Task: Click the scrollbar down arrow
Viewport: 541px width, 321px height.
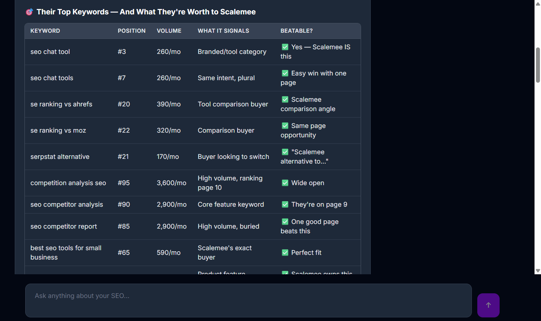Action: point(538,271)
